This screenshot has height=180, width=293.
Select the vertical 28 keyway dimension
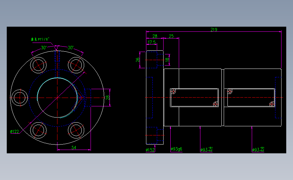point(107,98)
